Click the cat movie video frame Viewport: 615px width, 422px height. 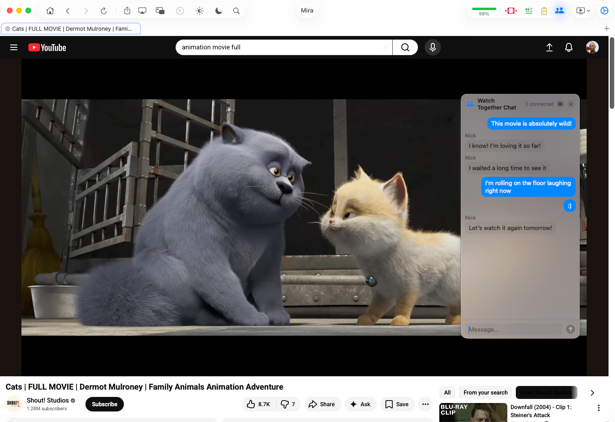point(241,217)
